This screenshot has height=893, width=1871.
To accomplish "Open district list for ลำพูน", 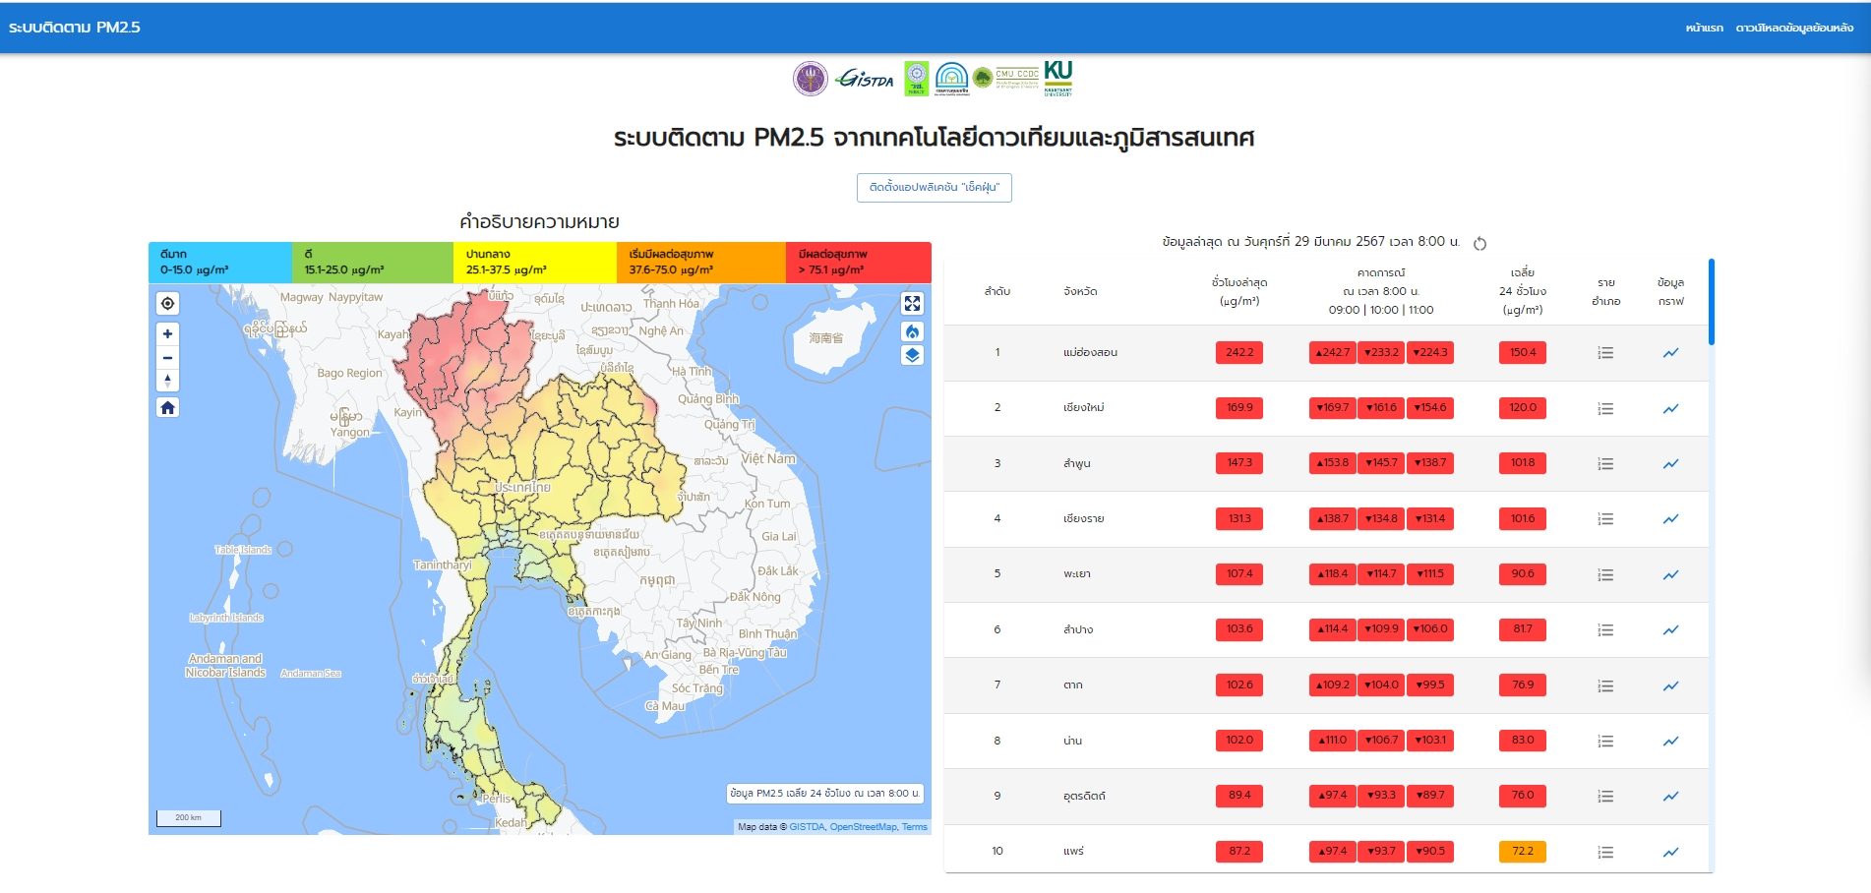I will [x=1605, y=463].
